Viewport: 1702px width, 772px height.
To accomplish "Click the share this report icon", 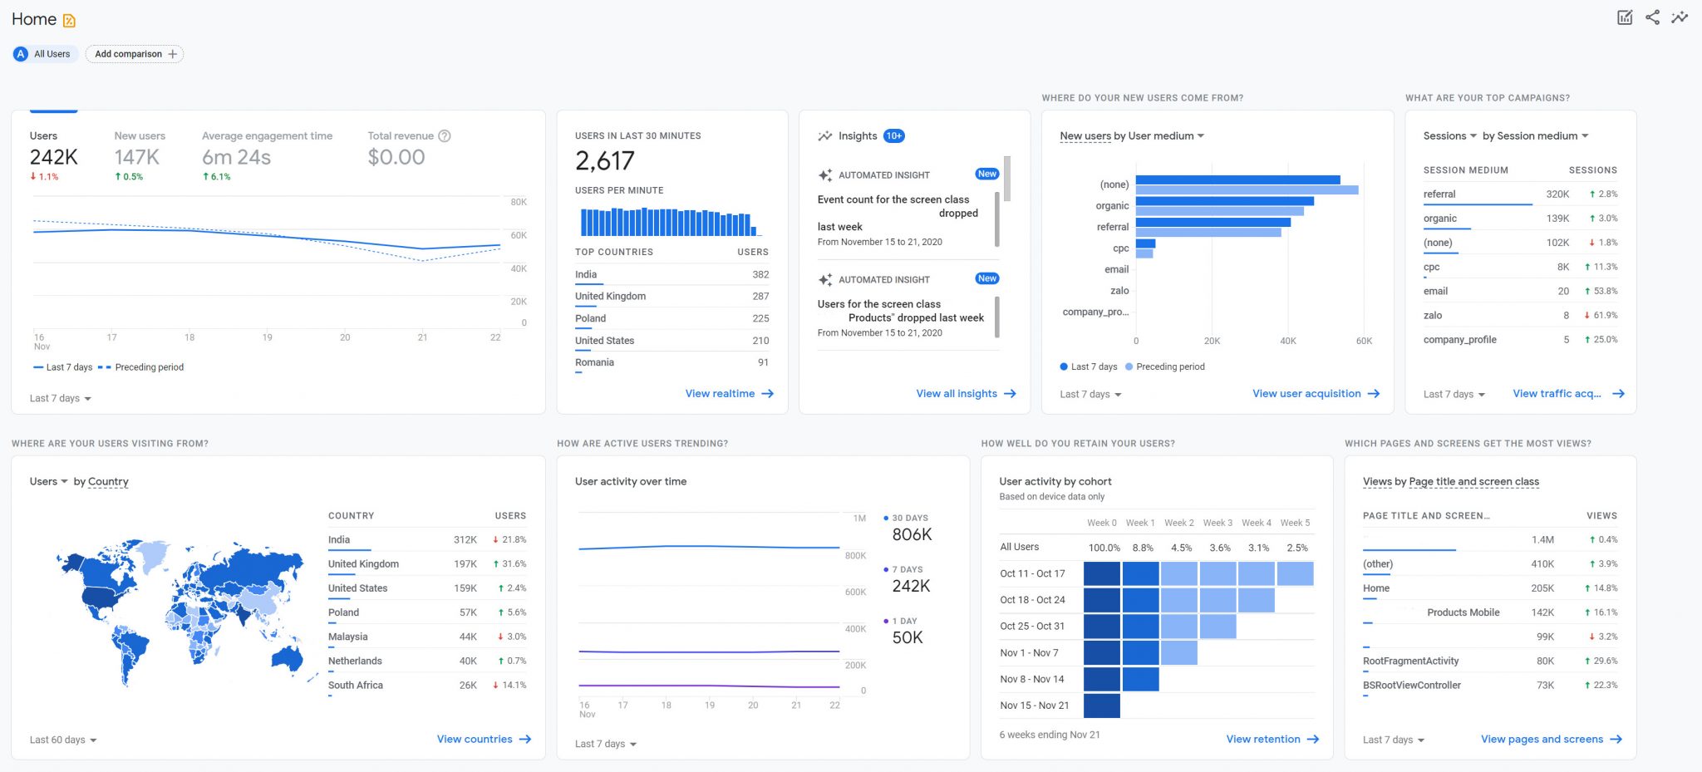I will click(1654, 17).
